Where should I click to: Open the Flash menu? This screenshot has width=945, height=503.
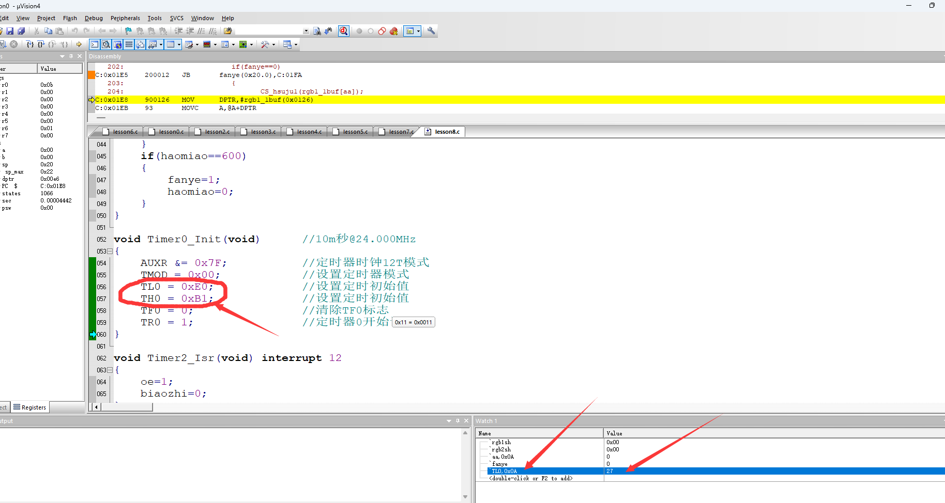pyautogui.click(x=70, y=18)
